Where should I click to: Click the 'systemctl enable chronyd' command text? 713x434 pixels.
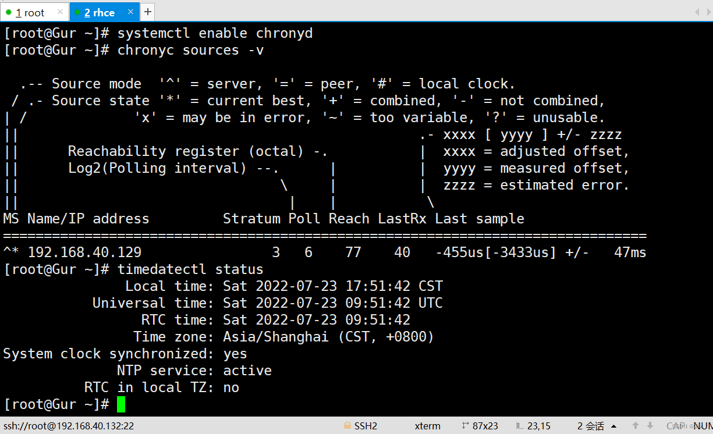[x=215, y=34]
